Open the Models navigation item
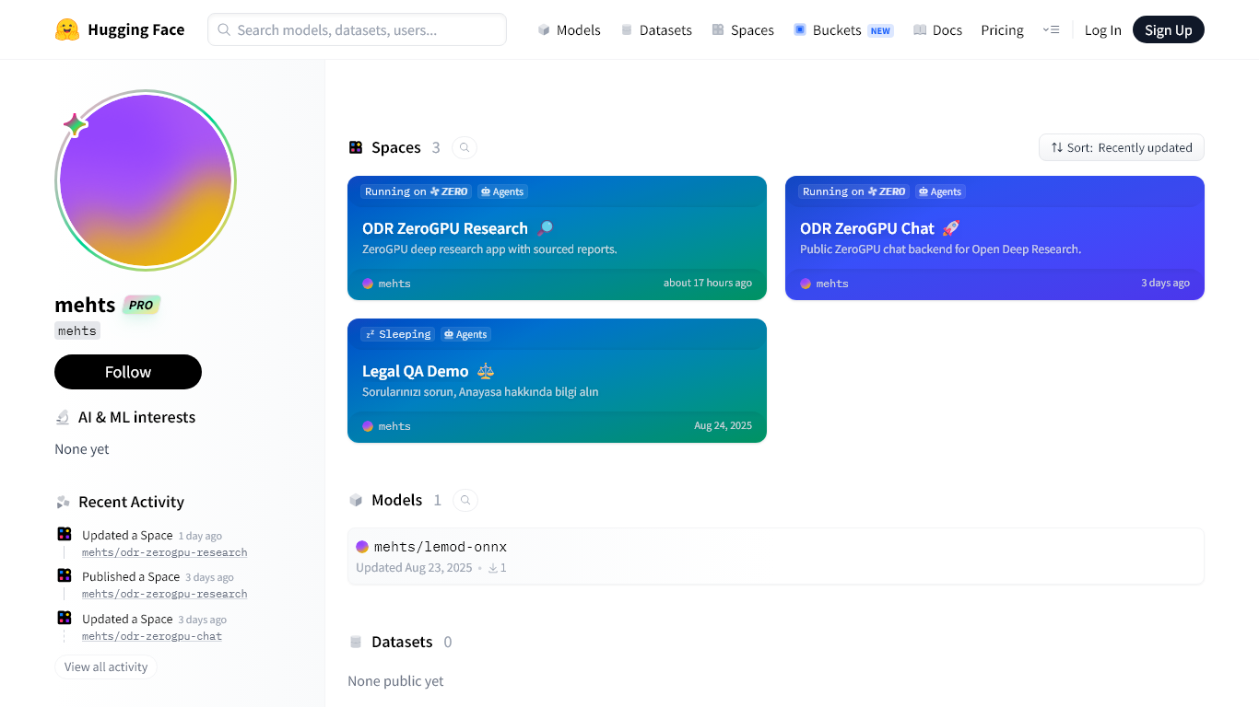The height and width of the screenshot is (707, 1259). coord(570,29)
